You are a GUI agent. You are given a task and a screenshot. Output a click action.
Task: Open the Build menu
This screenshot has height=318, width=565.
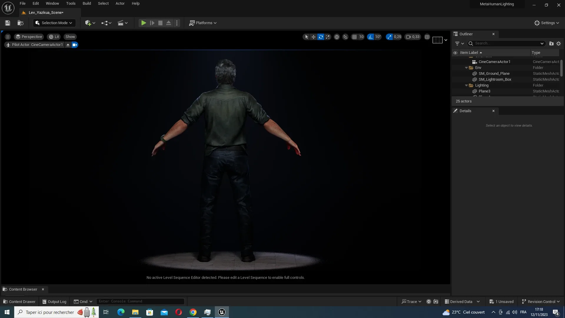tap(87, 4)
